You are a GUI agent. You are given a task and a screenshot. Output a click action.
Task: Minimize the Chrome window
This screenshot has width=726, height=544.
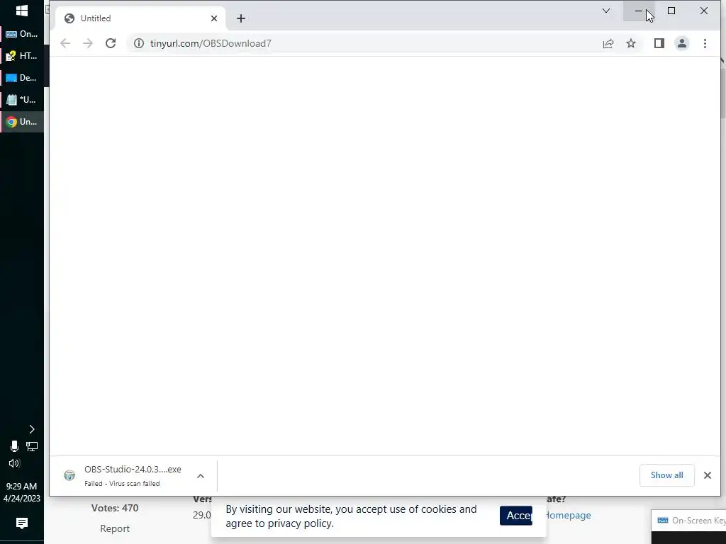tap(639, 11)
